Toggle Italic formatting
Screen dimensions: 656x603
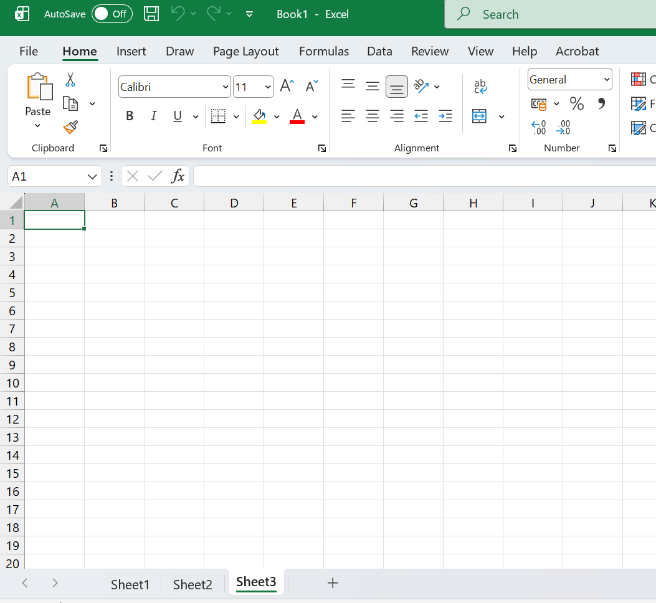click(x=153, y=116)
